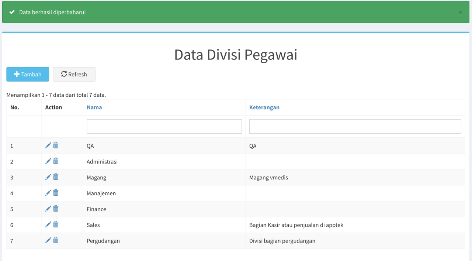Image resolution: width=472 pixels, height=261 pixels.
Task: Open edit for Manajemen row
Action: click(48, 193)
